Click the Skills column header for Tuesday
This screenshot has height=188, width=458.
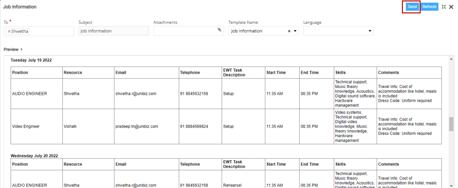341,73
